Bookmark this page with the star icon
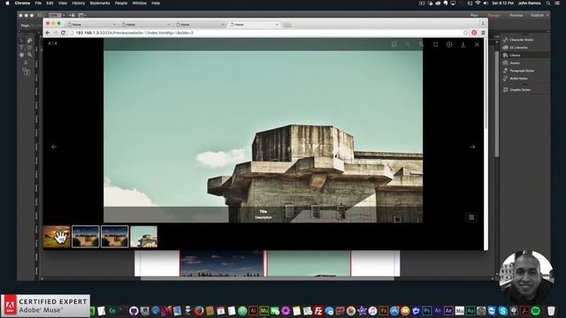566x318 pixels. point(466,33)
